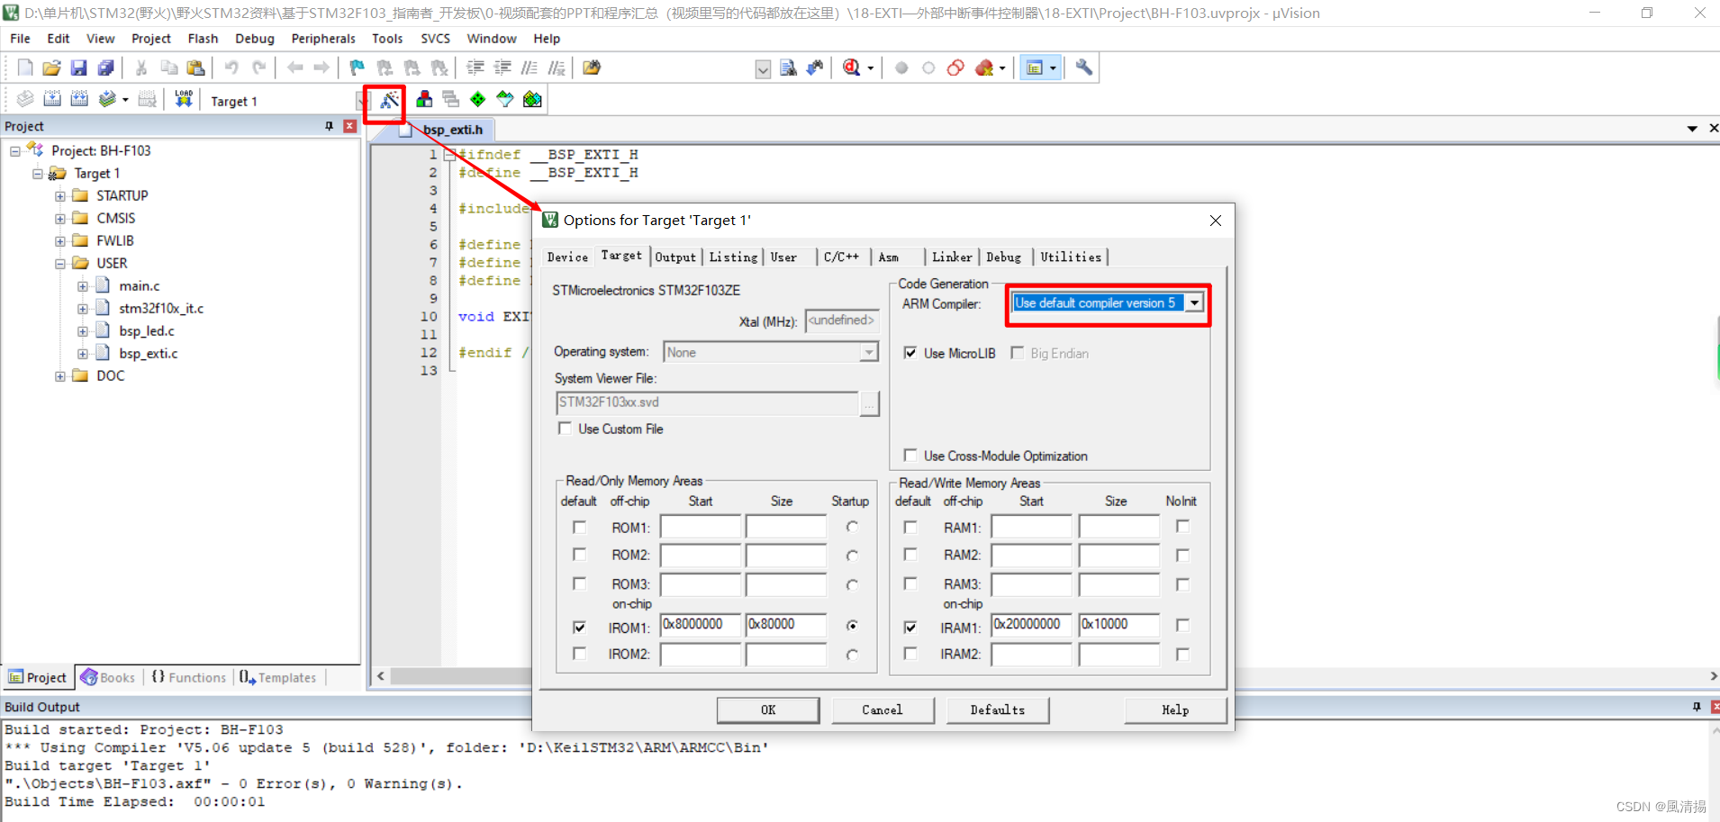This screenshot has height=822, width=1720.
Task: Switch to Functions panel tab
Action: [x=189, y=677]
